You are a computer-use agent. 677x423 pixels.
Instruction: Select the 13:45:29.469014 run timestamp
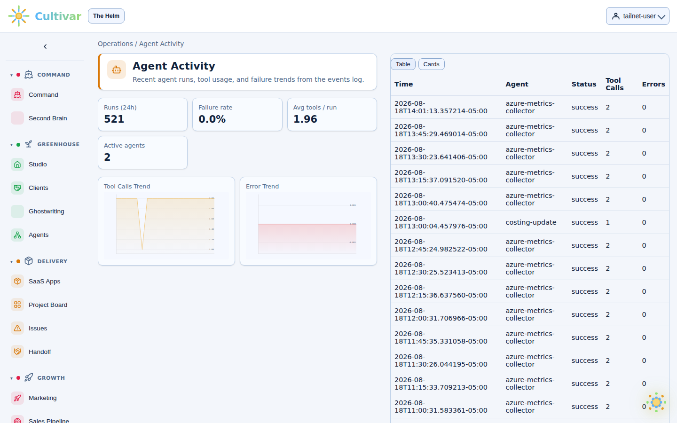441,130
